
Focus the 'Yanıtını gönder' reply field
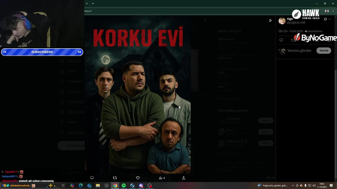point(299,51)
